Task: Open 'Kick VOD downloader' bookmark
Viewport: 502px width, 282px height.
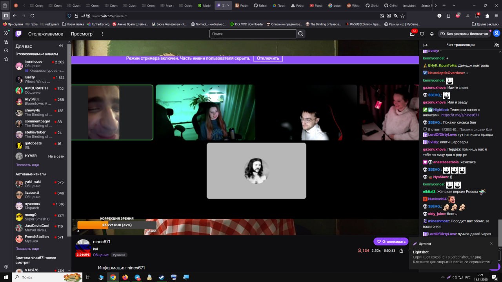Action: 246,24
